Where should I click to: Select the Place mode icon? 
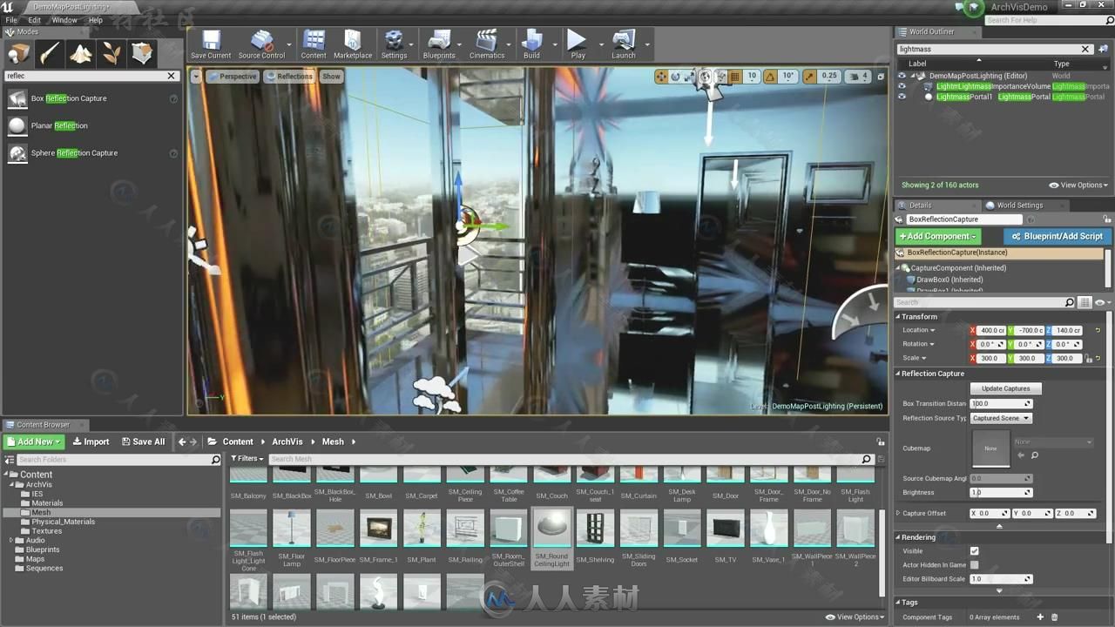tap(18, 54)
